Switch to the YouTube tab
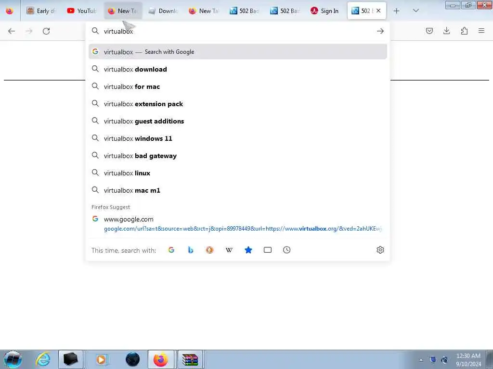The height and width of the screenshot is (369, 493). [x=82, y=11]
